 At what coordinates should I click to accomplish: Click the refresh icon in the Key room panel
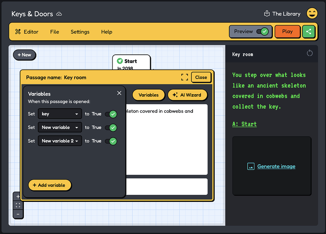point(310,53)
